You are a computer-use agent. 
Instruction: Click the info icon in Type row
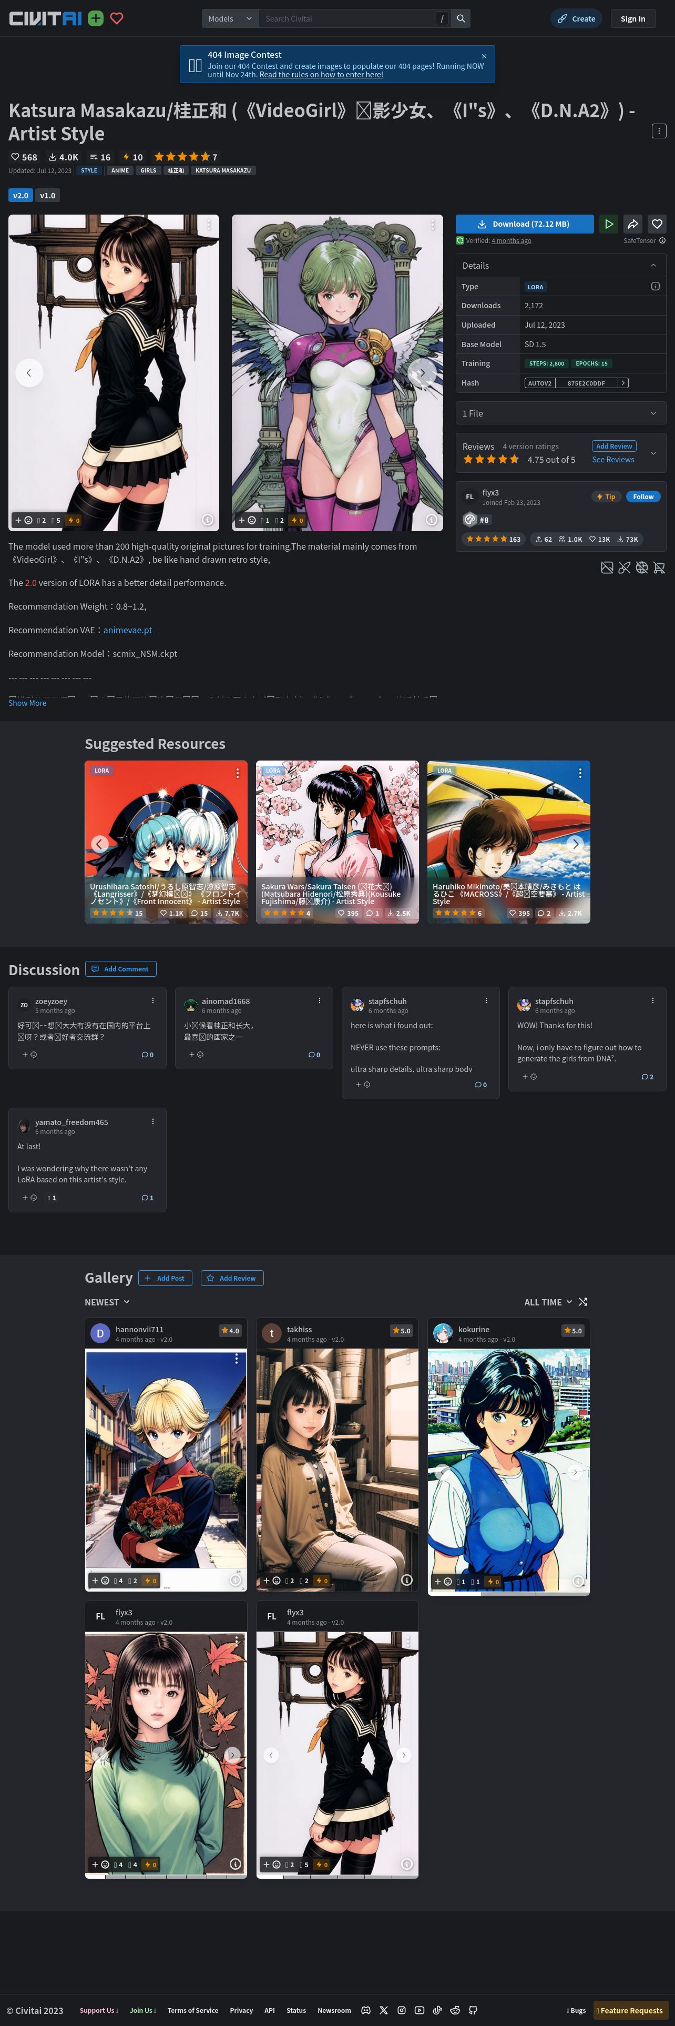pyautogui.click(x=656, y=286)
